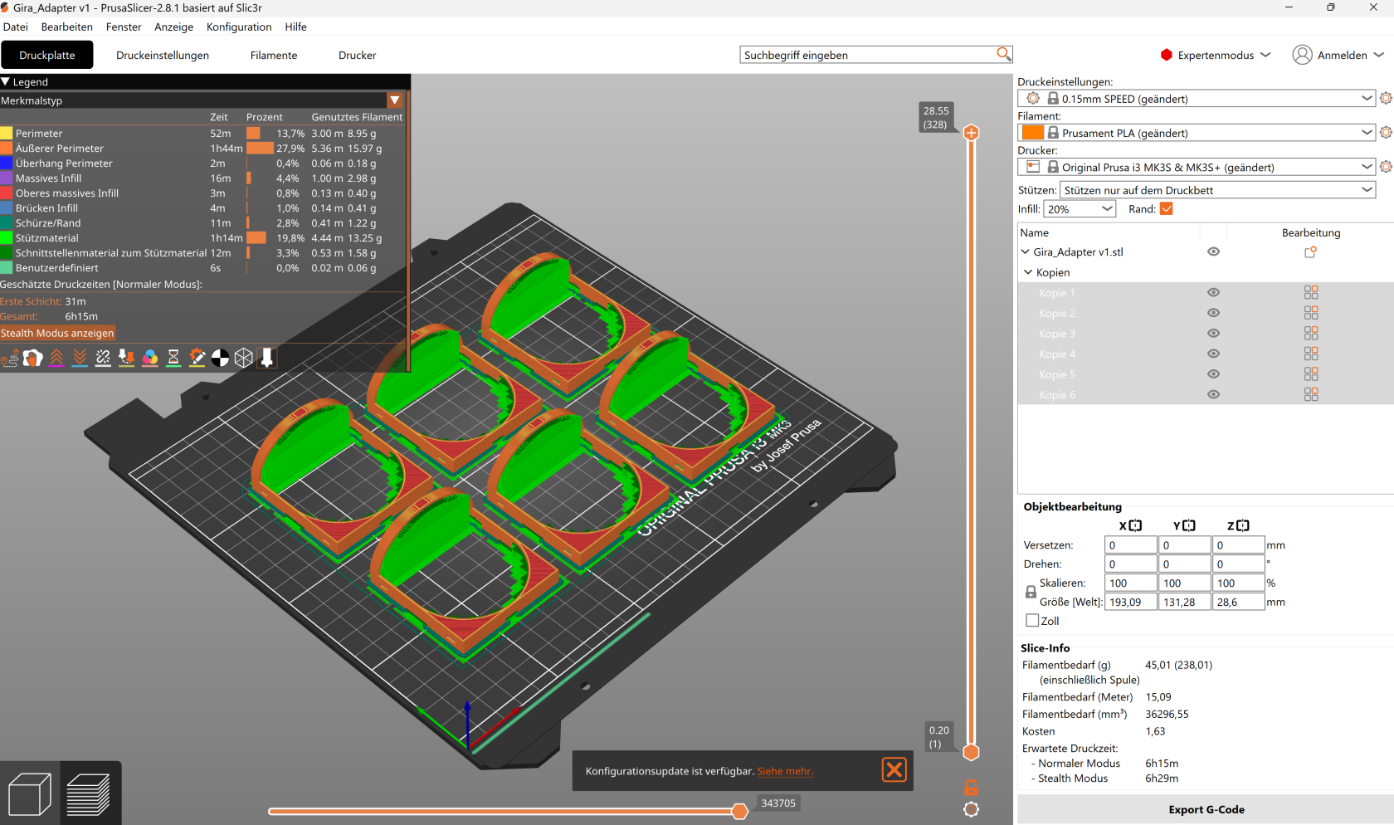This screenshot has width=1394, height=825.
Task: Toggle the layer slider lock icon
Action: (x=971, y=787)
